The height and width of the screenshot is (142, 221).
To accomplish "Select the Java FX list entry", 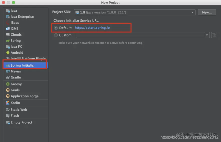I will 26,46.
